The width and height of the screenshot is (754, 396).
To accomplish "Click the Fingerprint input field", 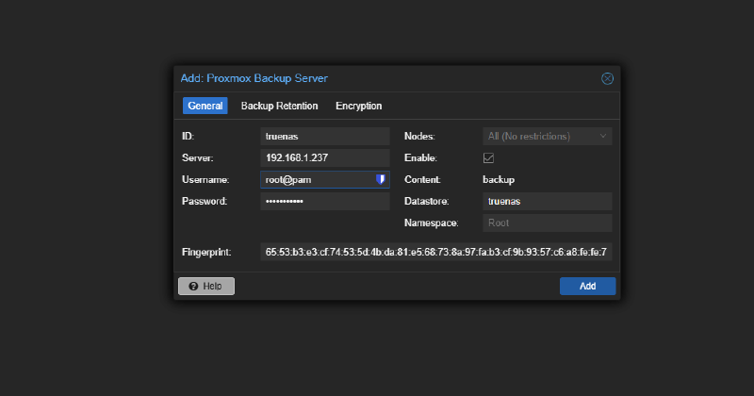I will click(x=436, y=252).
